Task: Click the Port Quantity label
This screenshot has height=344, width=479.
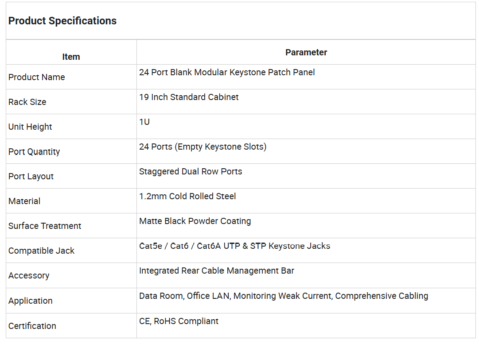Action: click(34, 152)
